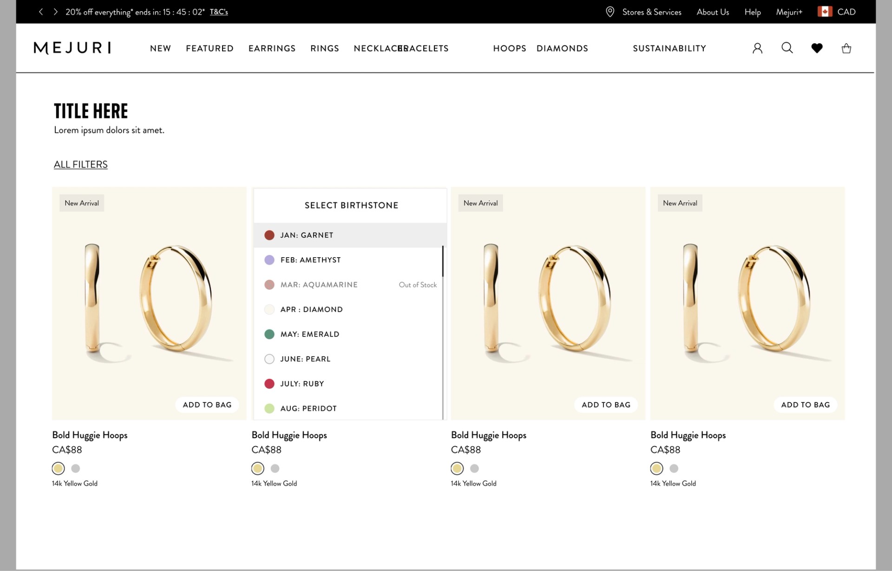Screen dimensions: 892x571
Task: Open the SUSTAINABILITY menu item
Action: (669, 48)
